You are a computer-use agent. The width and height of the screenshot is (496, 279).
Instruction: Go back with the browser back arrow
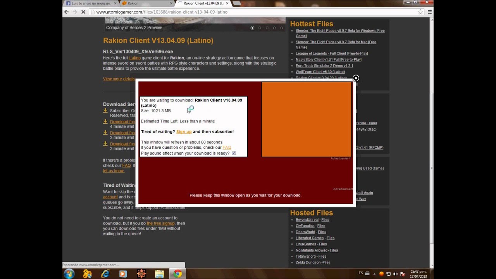click(x=66, y=12)
